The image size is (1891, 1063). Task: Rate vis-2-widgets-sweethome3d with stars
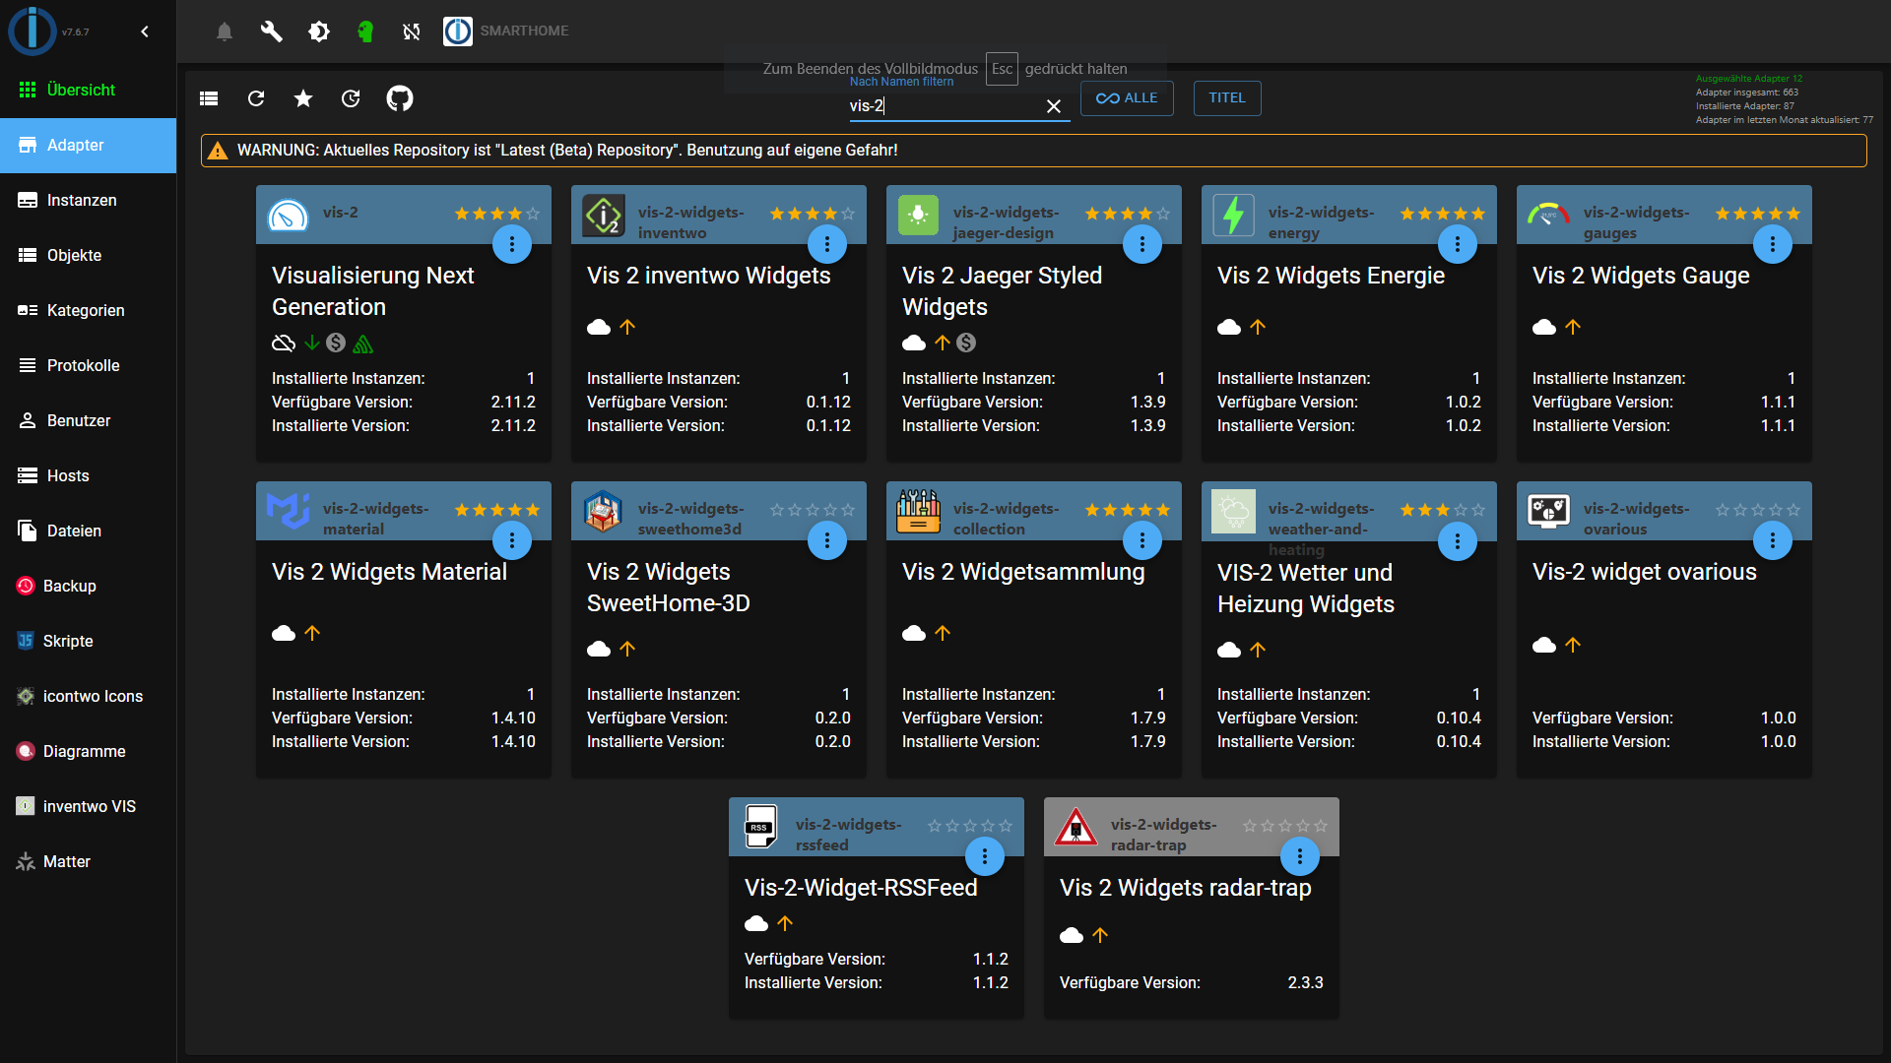tap(813, 510)
